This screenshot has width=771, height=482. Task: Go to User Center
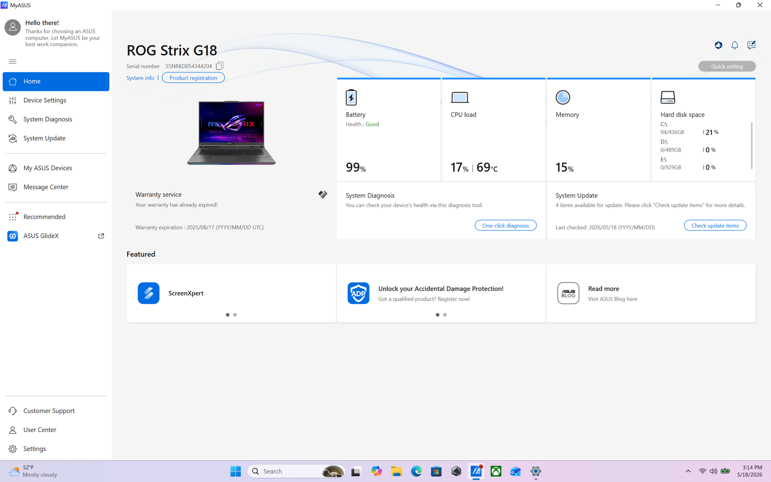tap(56, 430)
